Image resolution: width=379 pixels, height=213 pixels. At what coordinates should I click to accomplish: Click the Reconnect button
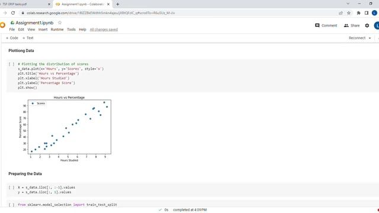[357, 38]
